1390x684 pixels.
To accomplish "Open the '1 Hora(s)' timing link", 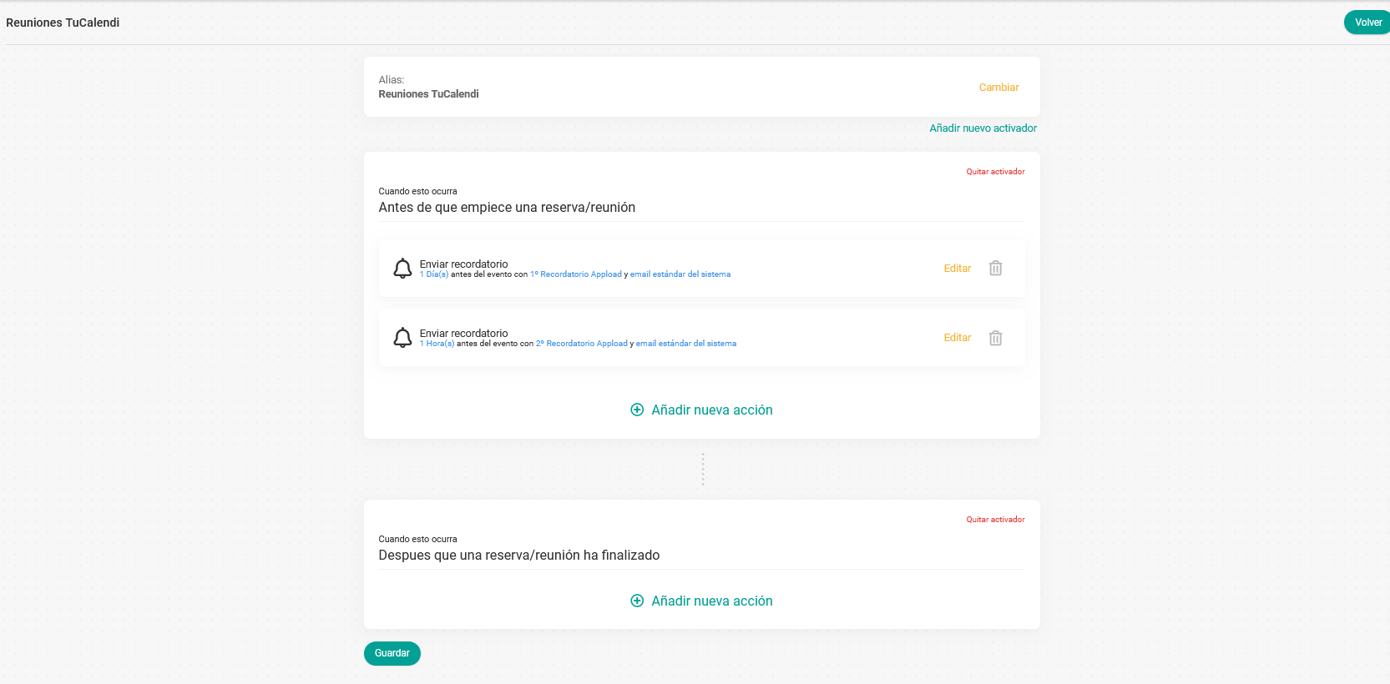I will tap(437, 344).
